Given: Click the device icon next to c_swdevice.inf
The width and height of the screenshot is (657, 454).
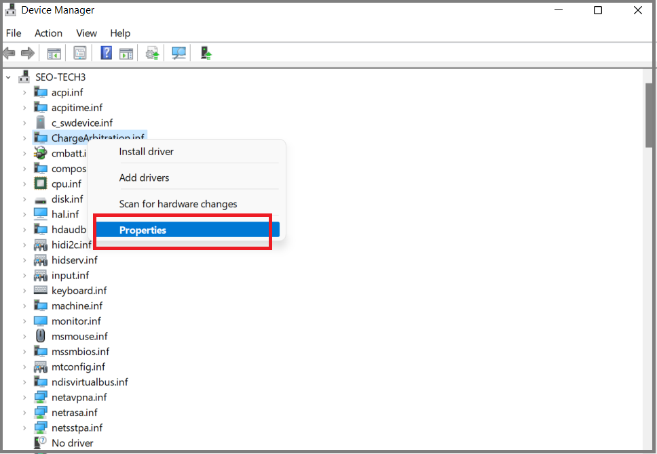Looking at the screenshot, I should click(x=41, y=123).
